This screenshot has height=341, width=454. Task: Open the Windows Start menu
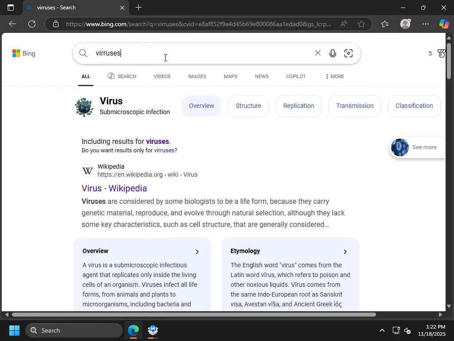(x=14, y=330)
